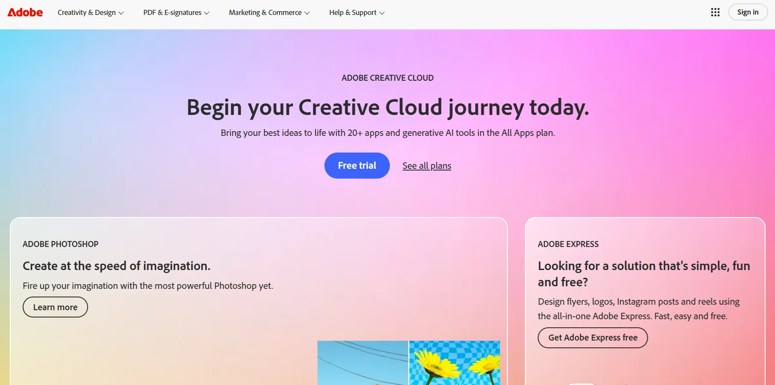
Task: Click the Adobe Creative Cloud label
Action: tap(387, 78)
